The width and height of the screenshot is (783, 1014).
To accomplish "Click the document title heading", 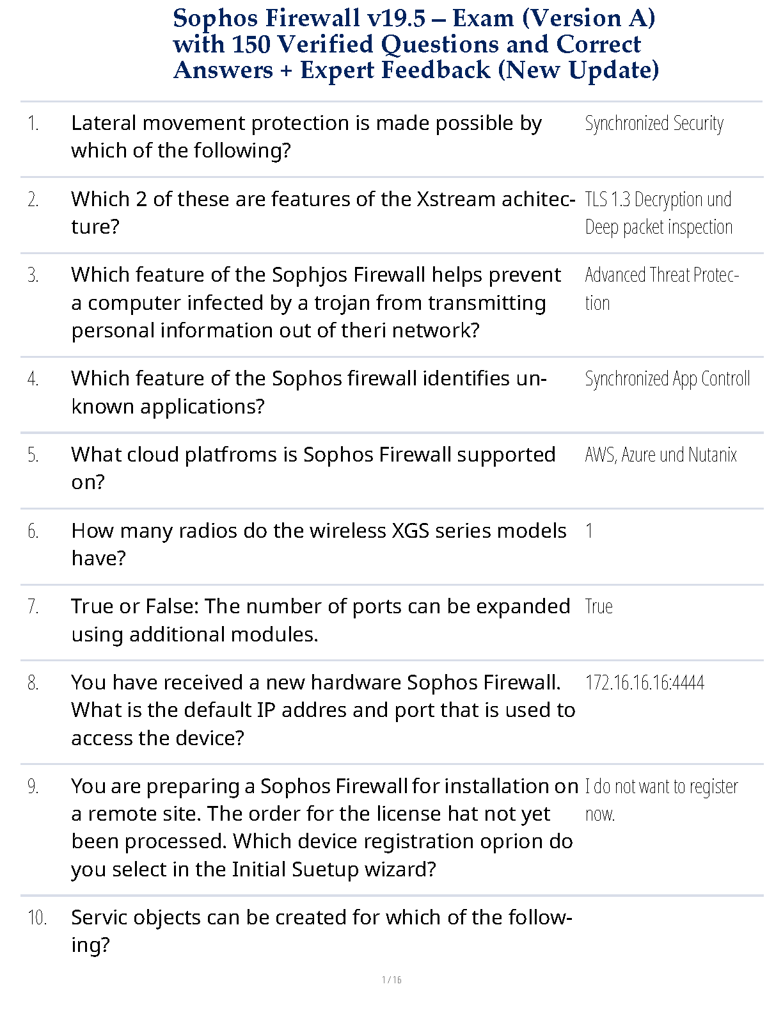I will click(x=415, y=44).
